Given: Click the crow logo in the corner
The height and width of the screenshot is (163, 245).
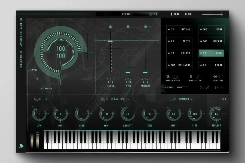Looking at the screenshot, I should point(21,146).
